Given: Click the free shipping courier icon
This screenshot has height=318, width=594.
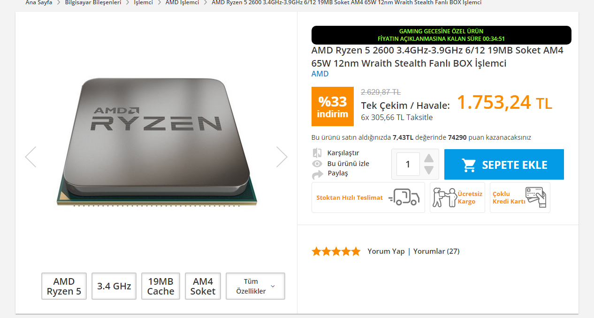Looking at the screenshot, I should point(444,197).
